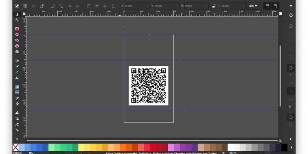Click the QR code image on canvas

point(148,85)
